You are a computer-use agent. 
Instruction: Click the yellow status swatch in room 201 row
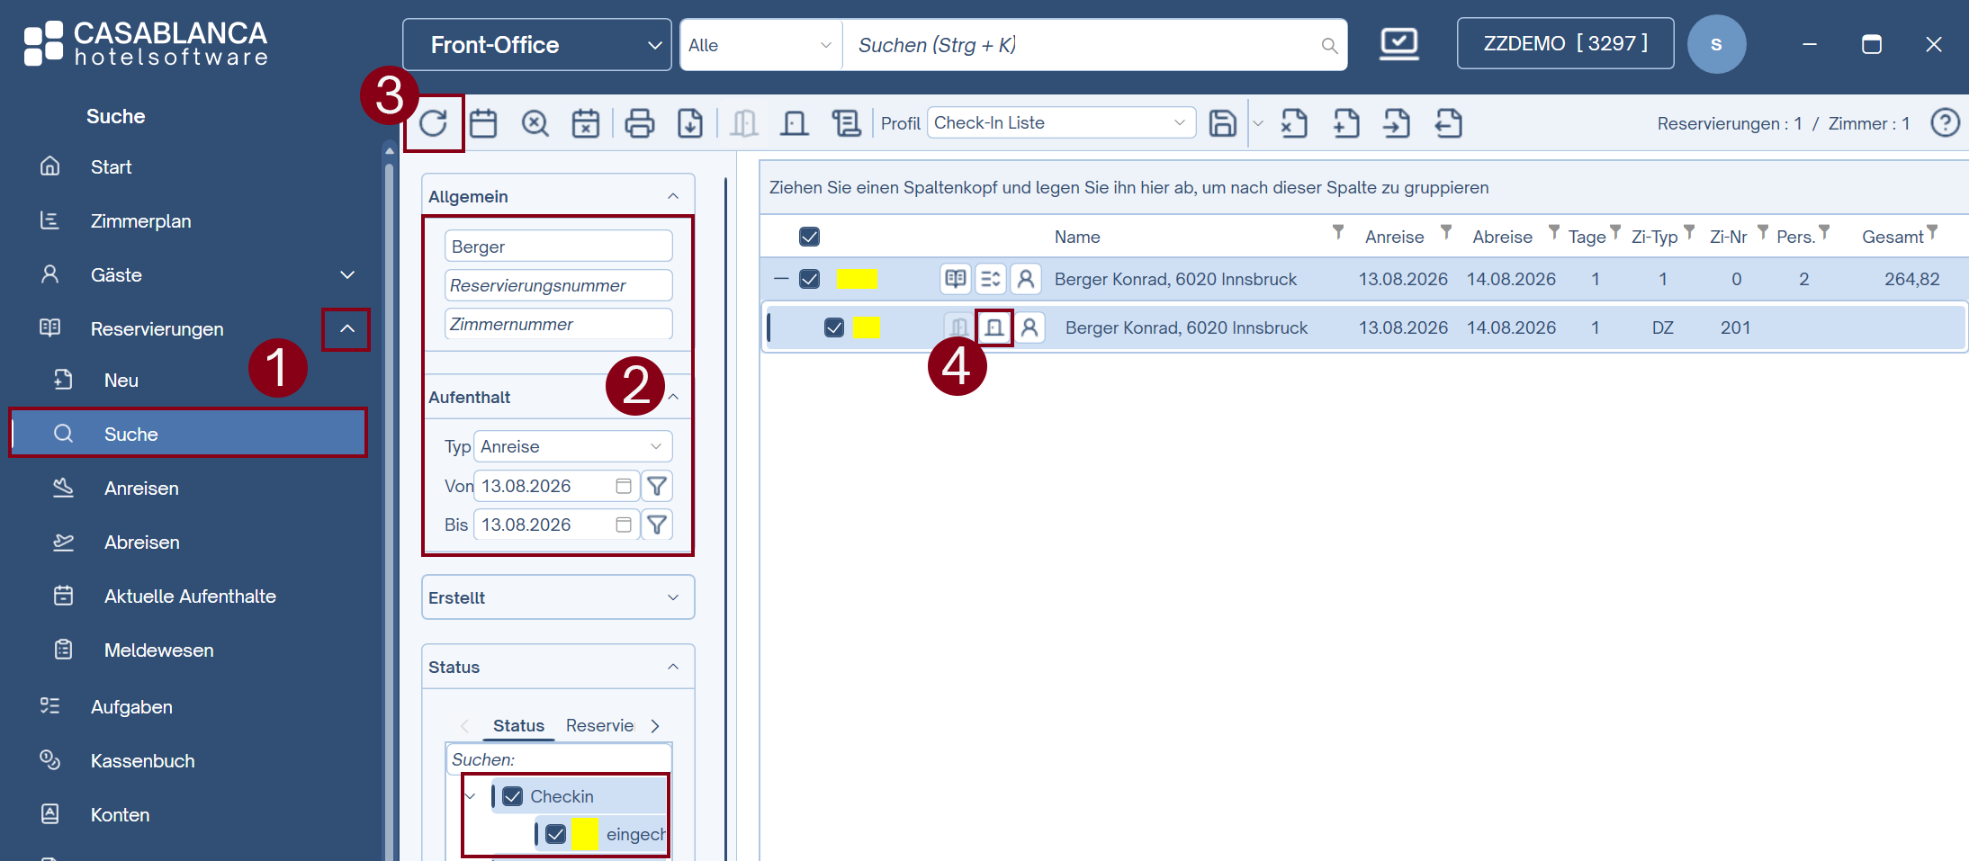point(866,327)
